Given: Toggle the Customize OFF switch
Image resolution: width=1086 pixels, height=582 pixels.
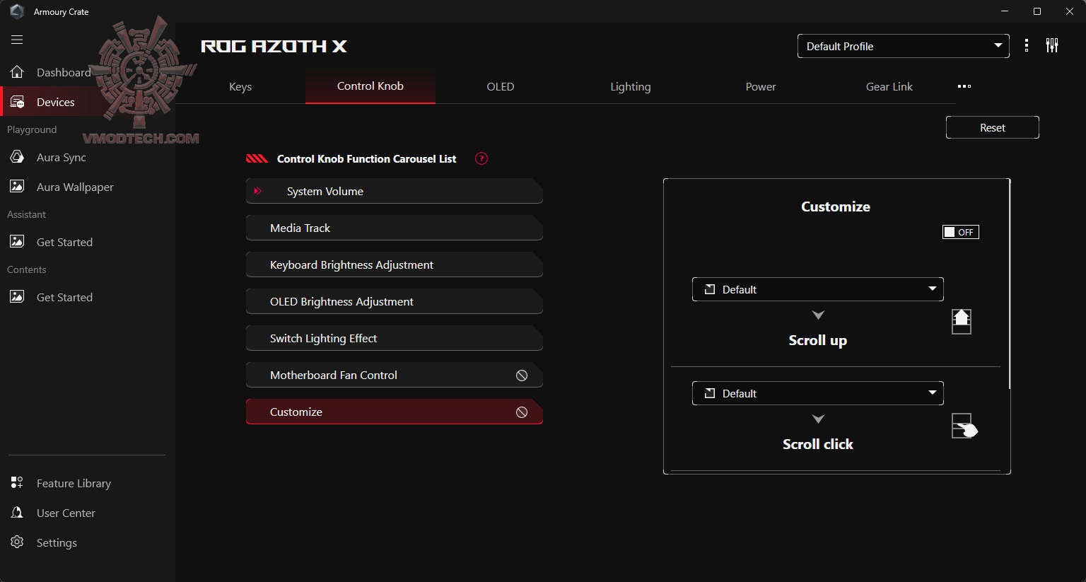Looking at the screenshot, I should 961,232.
